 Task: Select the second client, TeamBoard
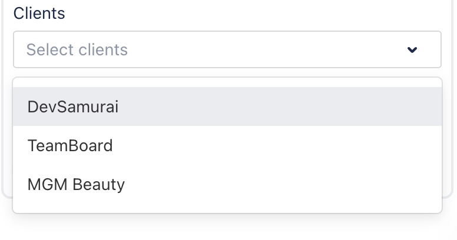[x=227, y=146]
